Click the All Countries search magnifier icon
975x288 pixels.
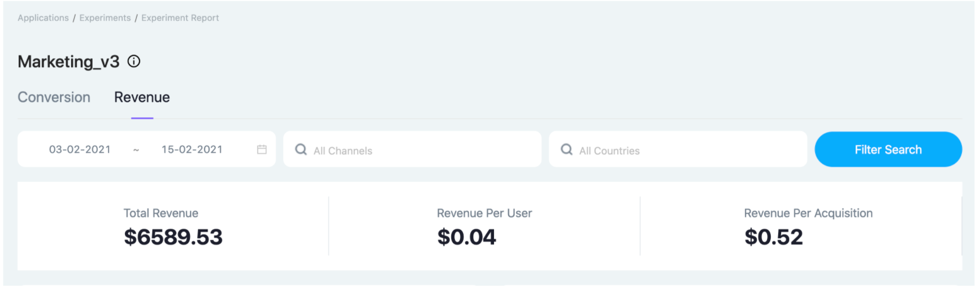(x=567, y=149)
